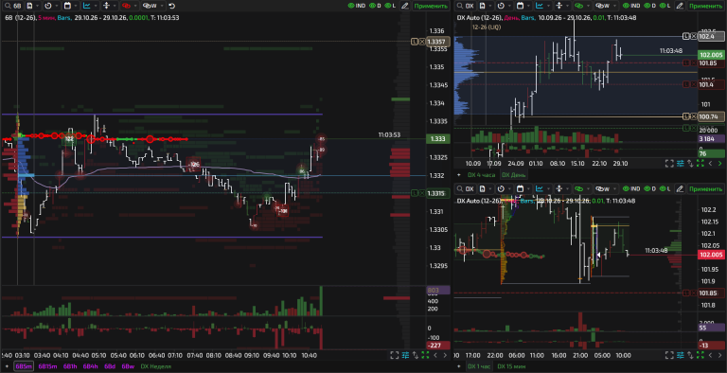Click the pencil drawing icon in DX daily chart toolbar
The image size is (727, 373).
pyautogui.click(x=680, y=6)
